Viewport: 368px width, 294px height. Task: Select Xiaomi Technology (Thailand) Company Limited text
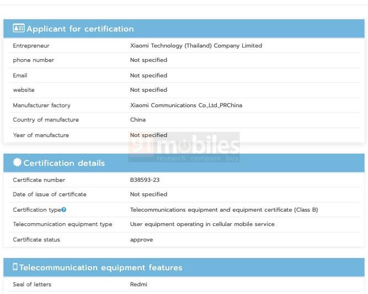196,46
